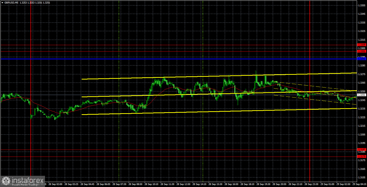Viewport: 367px width, 187px height.
Task: Click the 28 Sep 12:50 time label
Action: (183, 184)
